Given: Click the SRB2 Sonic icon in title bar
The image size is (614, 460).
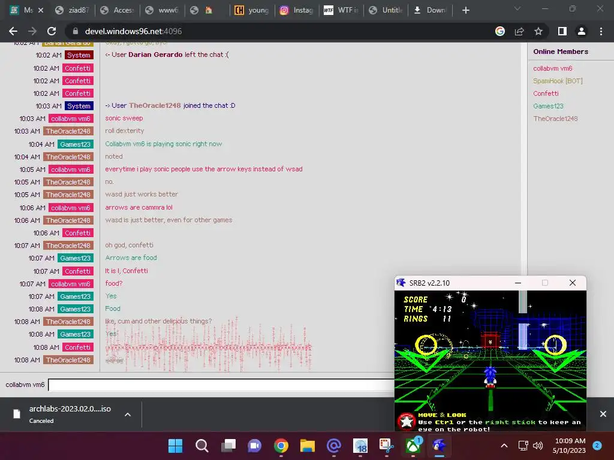Looking at the screenshot, I should tap(401, 283).
